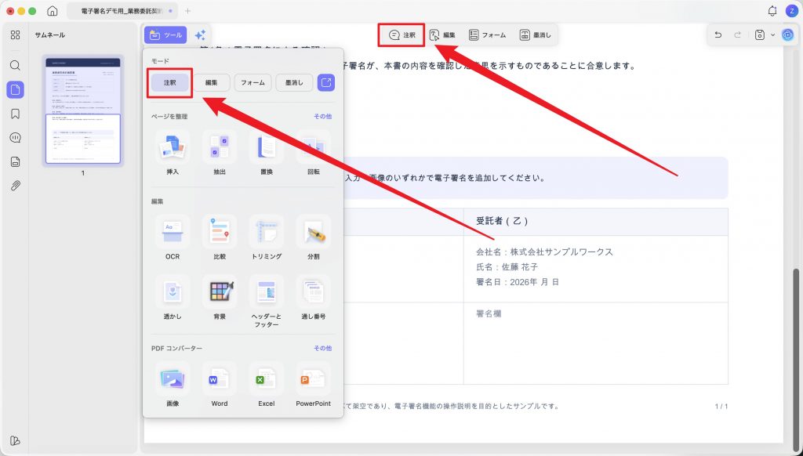
Task: Open the 透かし watermark tool
Action: click(173, 298)
